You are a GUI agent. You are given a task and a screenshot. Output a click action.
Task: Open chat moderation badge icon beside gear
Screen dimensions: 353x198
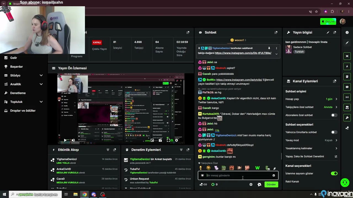coord(259,185)
